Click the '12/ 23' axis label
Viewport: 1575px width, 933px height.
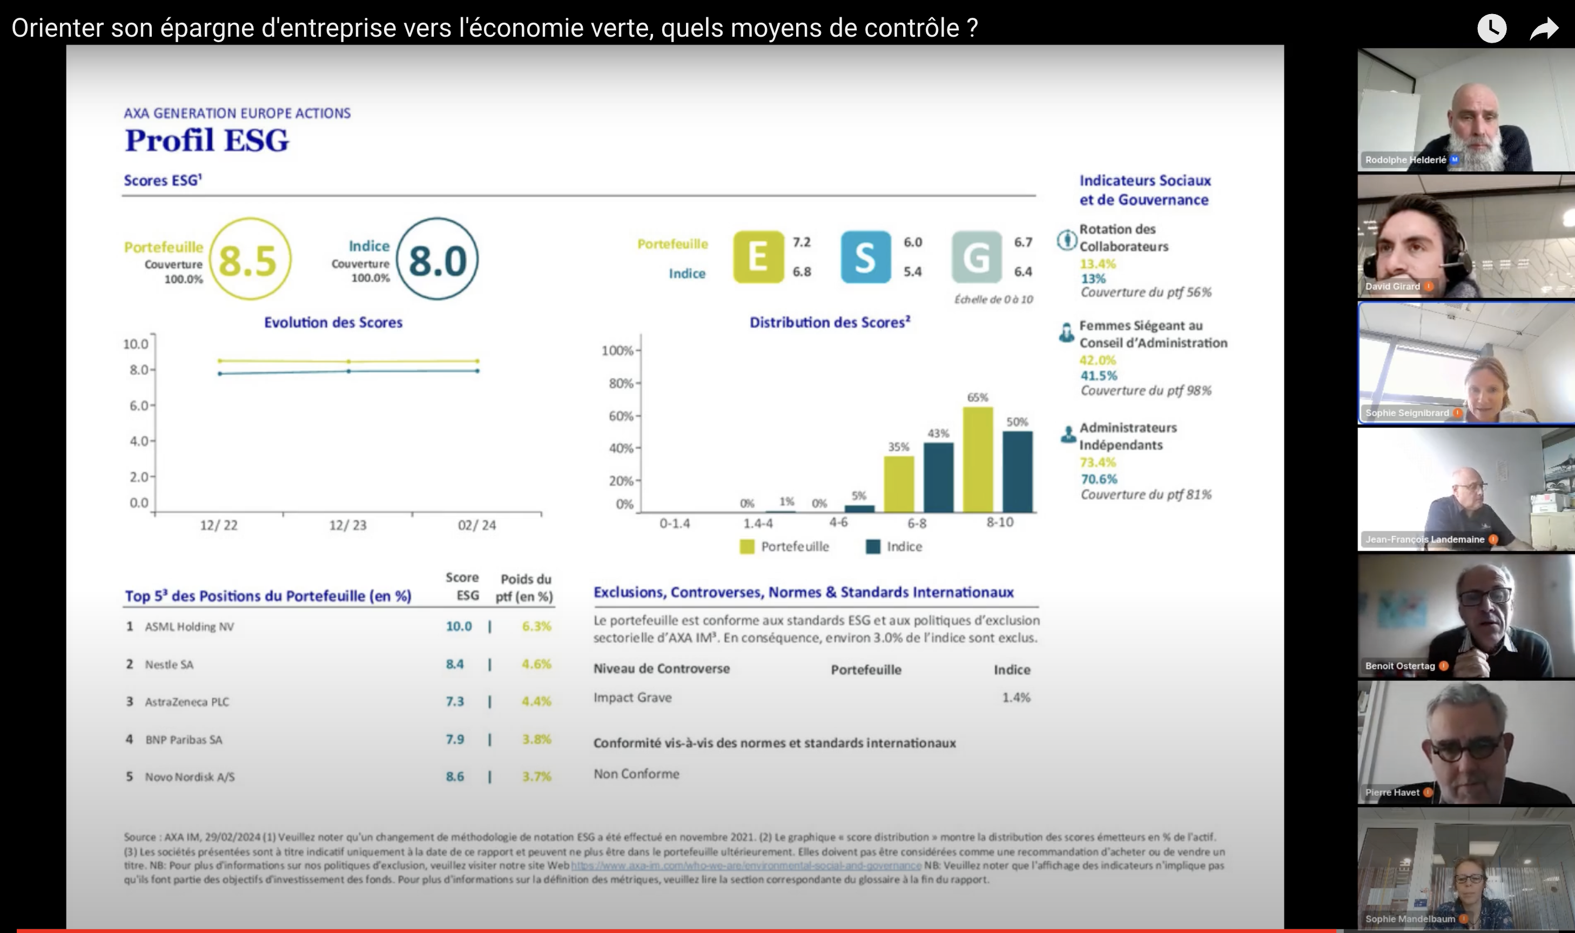348,525
